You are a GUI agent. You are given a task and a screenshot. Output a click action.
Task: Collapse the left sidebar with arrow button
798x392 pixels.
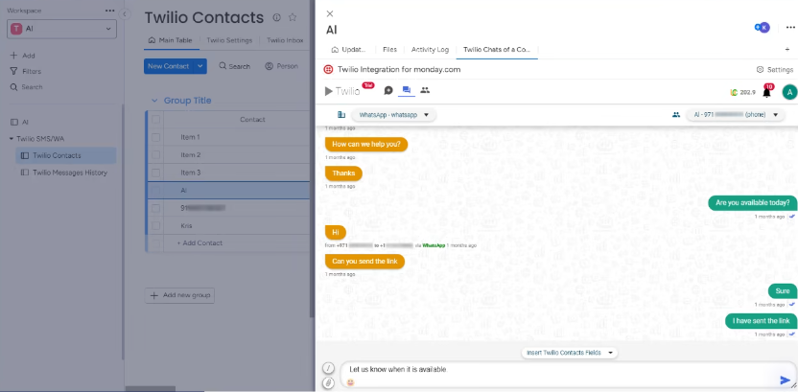(126, 14)
